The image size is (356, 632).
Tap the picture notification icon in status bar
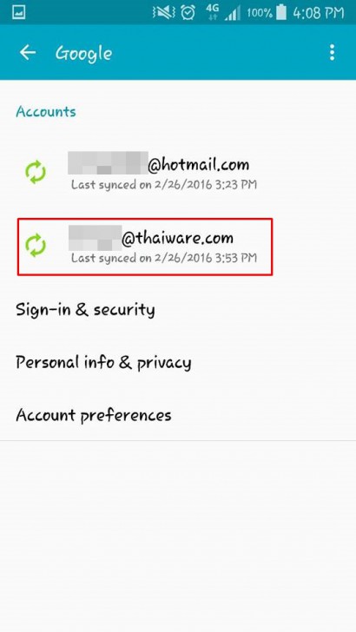(18, 12)
